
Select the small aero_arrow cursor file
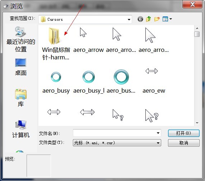coord(83,33)
